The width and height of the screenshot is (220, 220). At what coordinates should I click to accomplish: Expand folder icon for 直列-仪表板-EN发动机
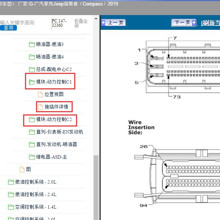click(x=32, y=132)
